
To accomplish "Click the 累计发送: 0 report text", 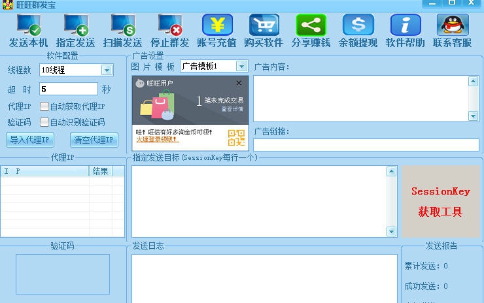I will (x=426, y=266).
